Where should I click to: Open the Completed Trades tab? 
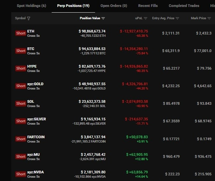click(x=184, y=6)
